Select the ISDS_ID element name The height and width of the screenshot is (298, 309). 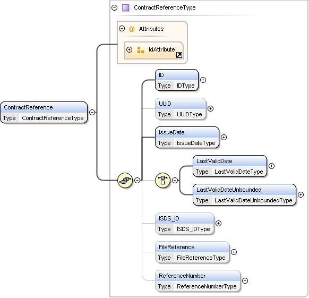[x=169, y=218]
